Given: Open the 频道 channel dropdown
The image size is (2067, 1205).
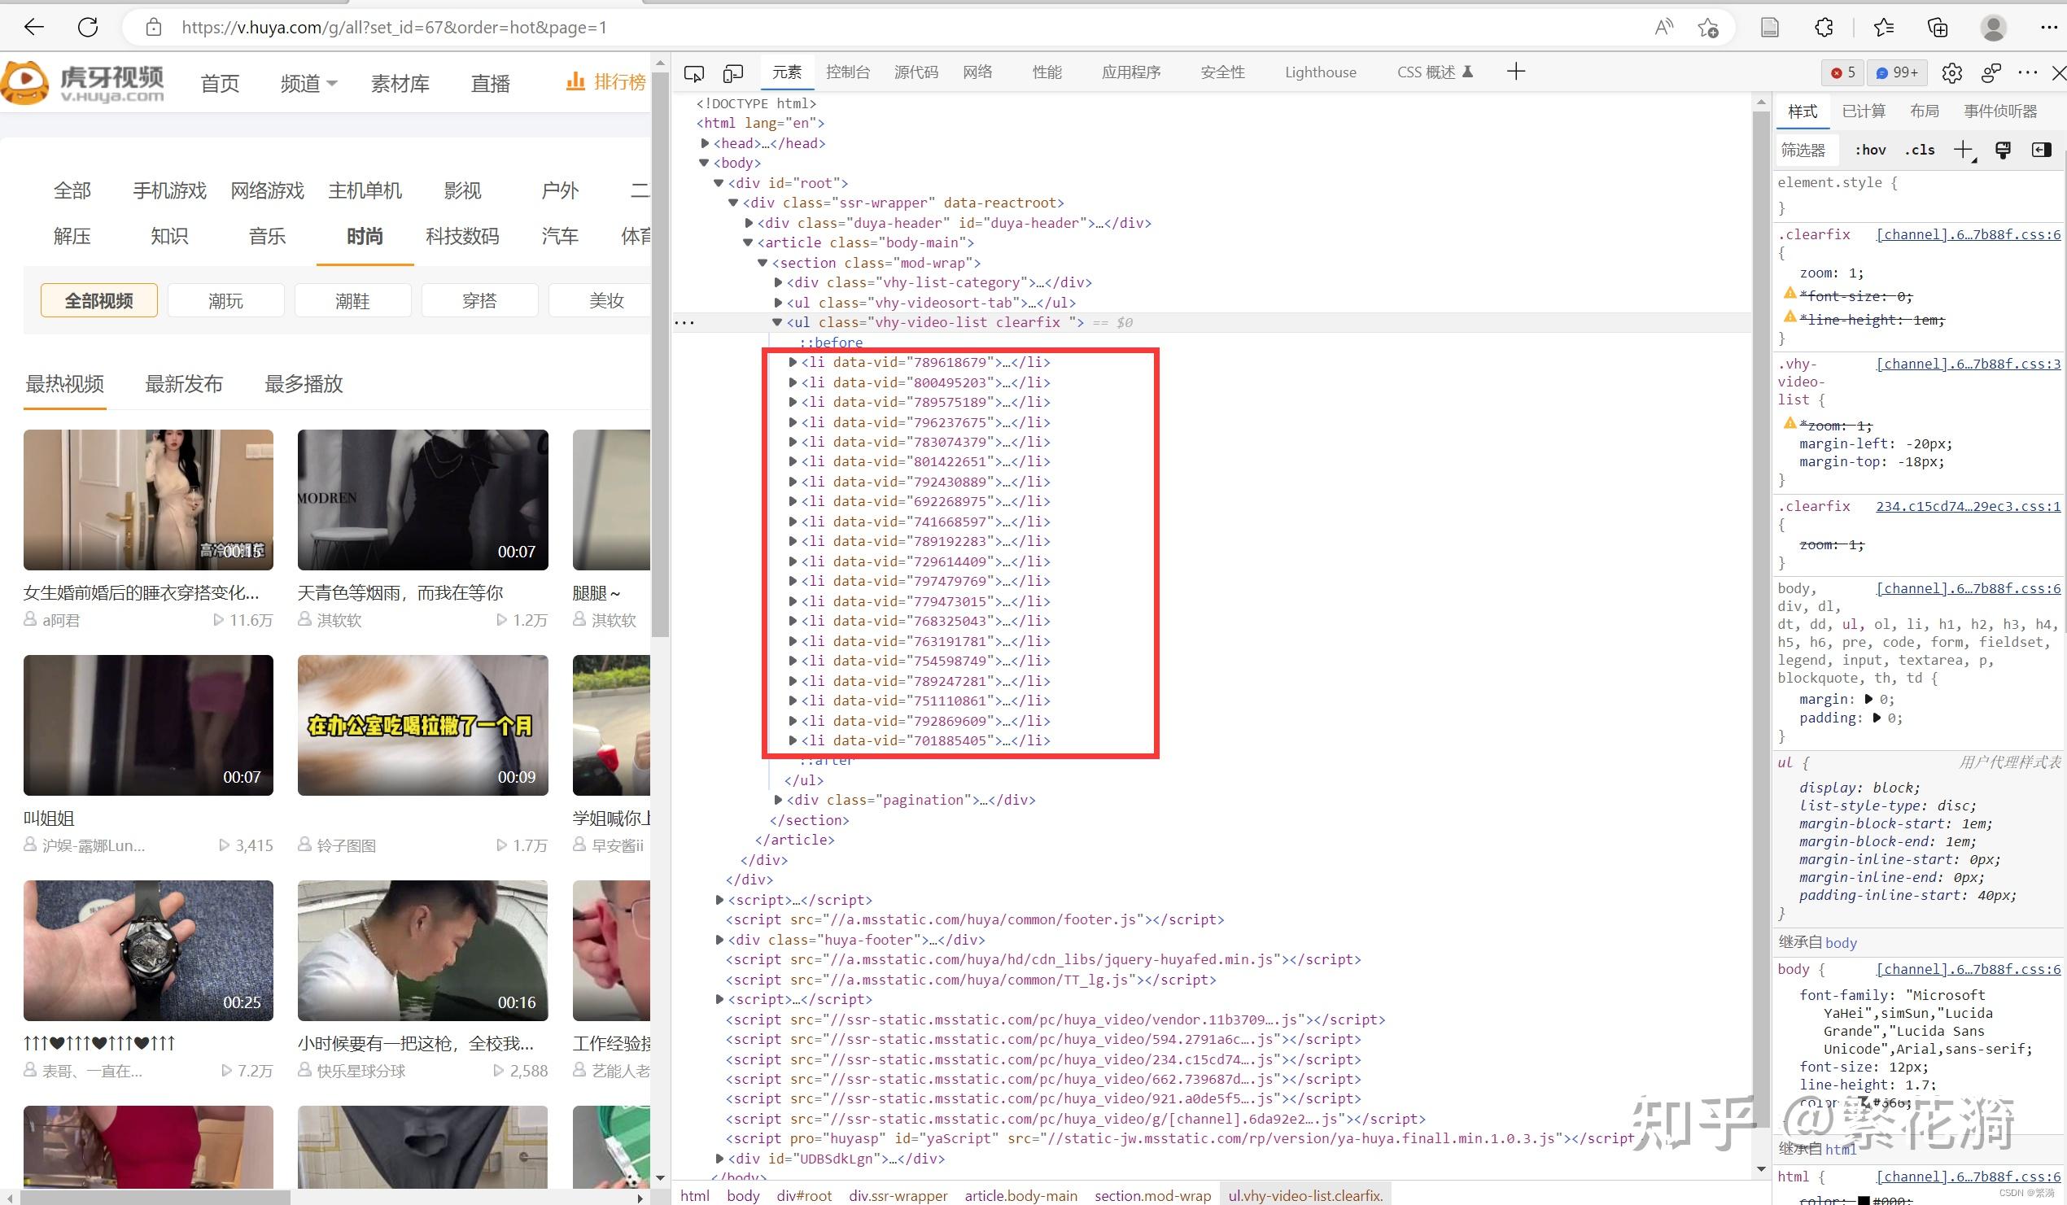Looking at the screenshot, I should [x=308, y=84].
